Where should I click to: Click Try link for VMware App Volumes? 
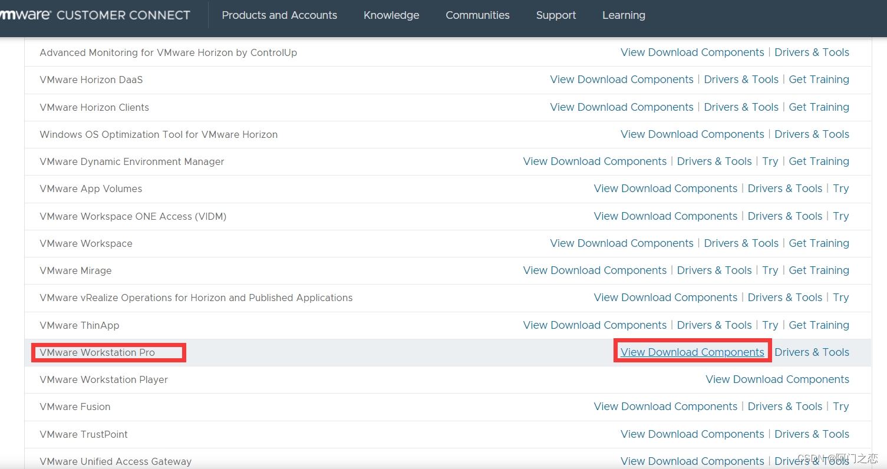click(841, 189)
